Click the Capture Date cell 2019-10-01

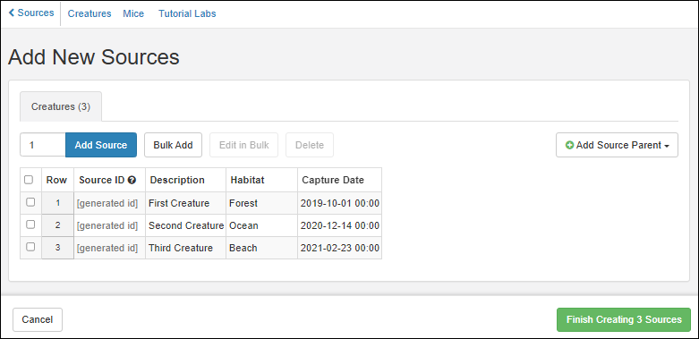click(x=340, y=203)
